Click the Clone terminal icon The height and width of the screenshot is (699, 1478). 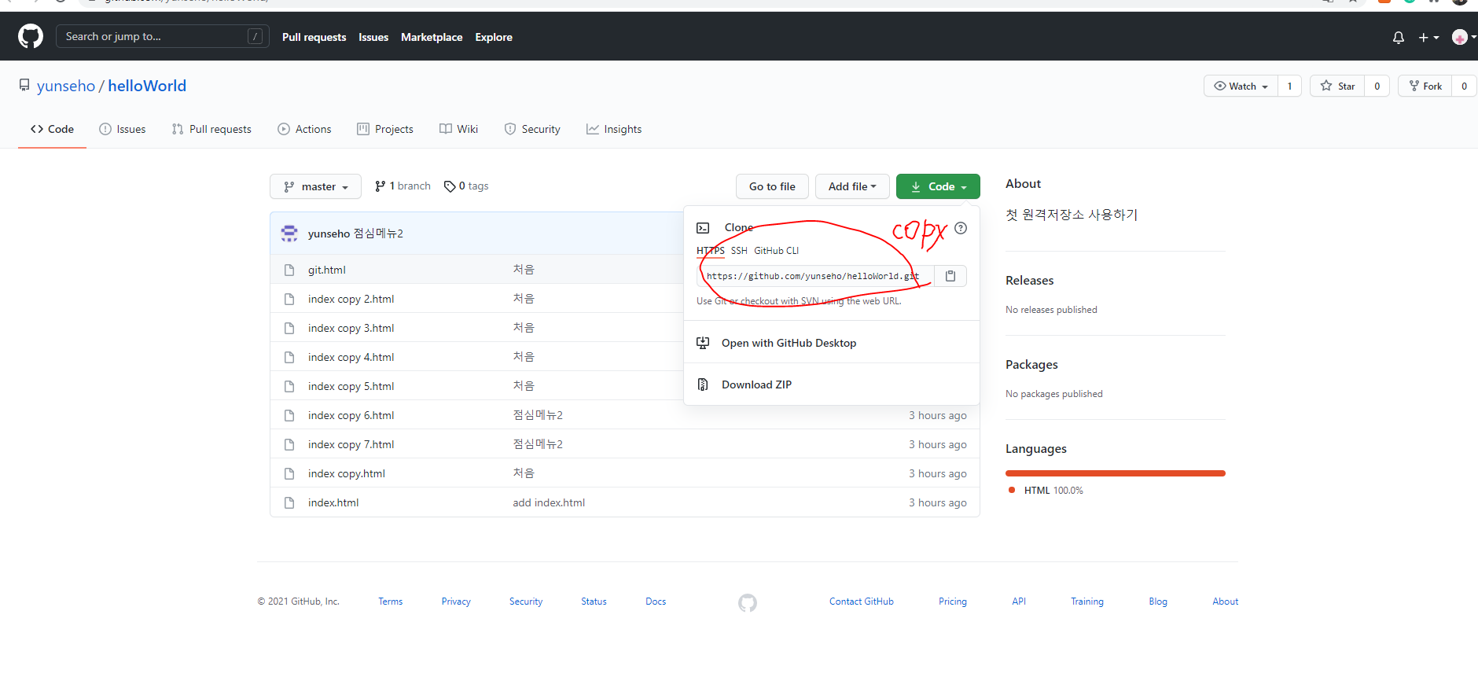(x=703, y=228)
